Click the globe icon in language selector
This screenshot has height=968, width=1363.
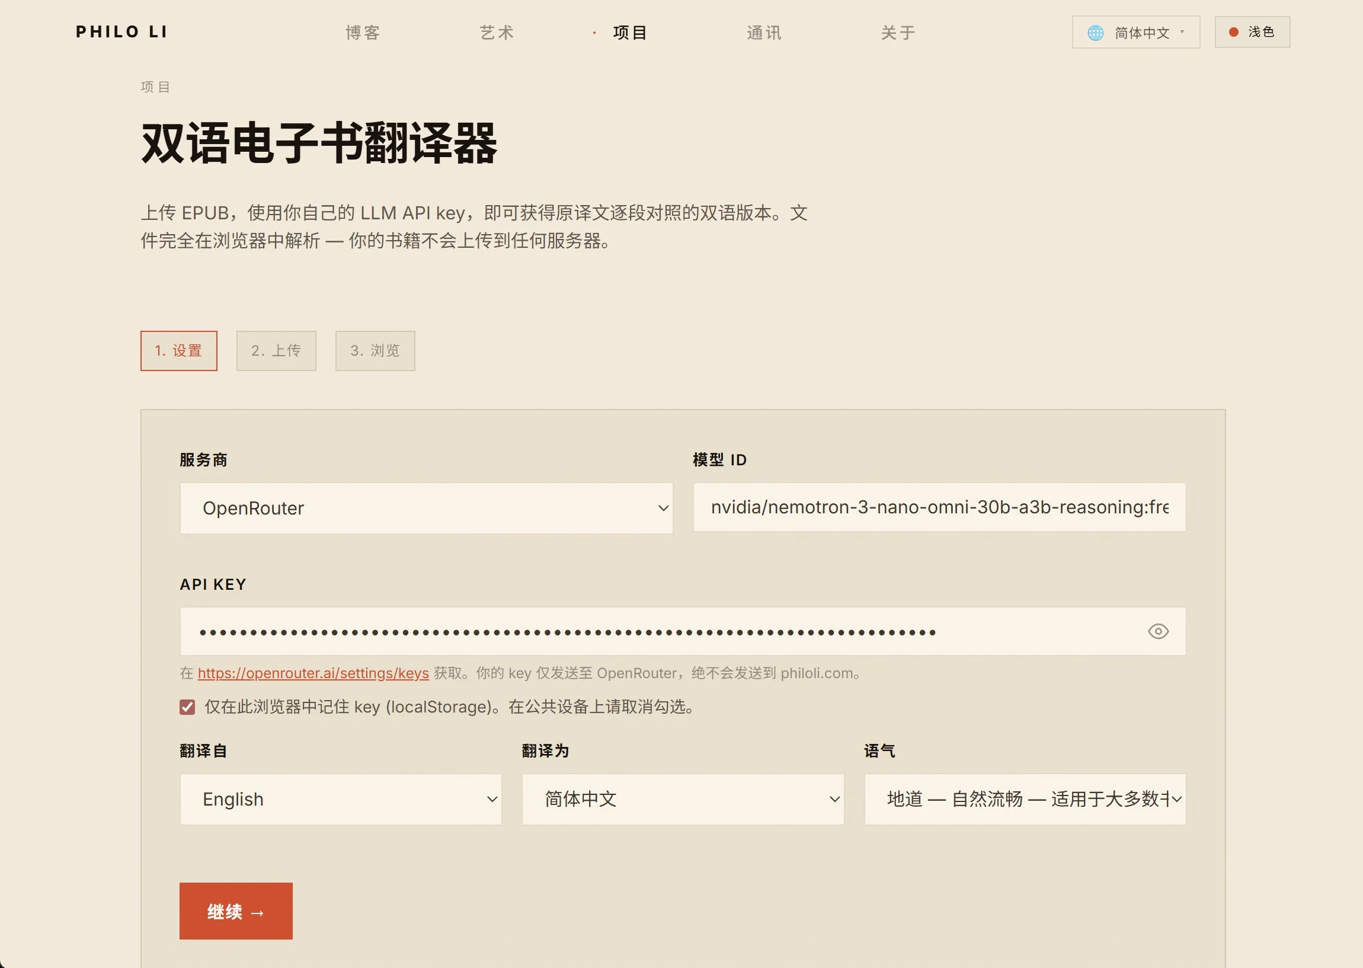pos(1096,33)
